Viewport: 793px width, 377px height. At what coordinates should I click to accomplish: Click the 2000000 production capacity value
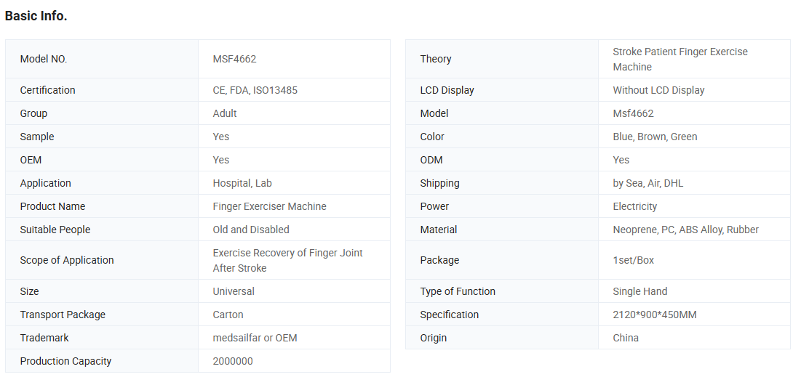[233, 361]
